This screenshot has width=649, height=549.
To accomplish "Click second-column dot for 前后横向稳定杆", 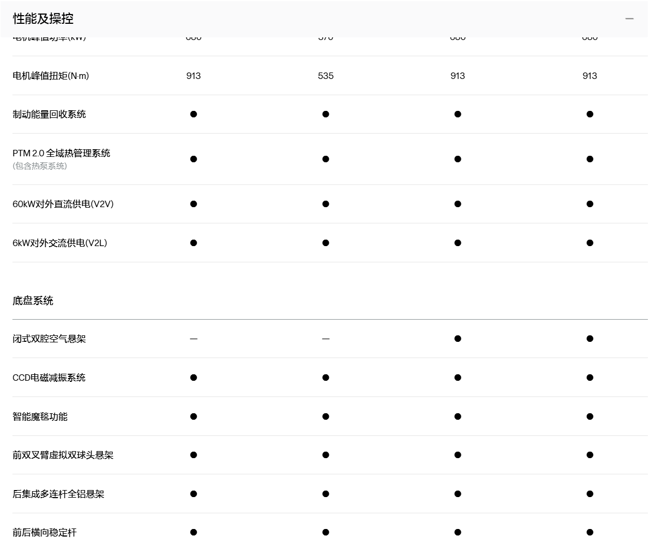I will 326,532.
